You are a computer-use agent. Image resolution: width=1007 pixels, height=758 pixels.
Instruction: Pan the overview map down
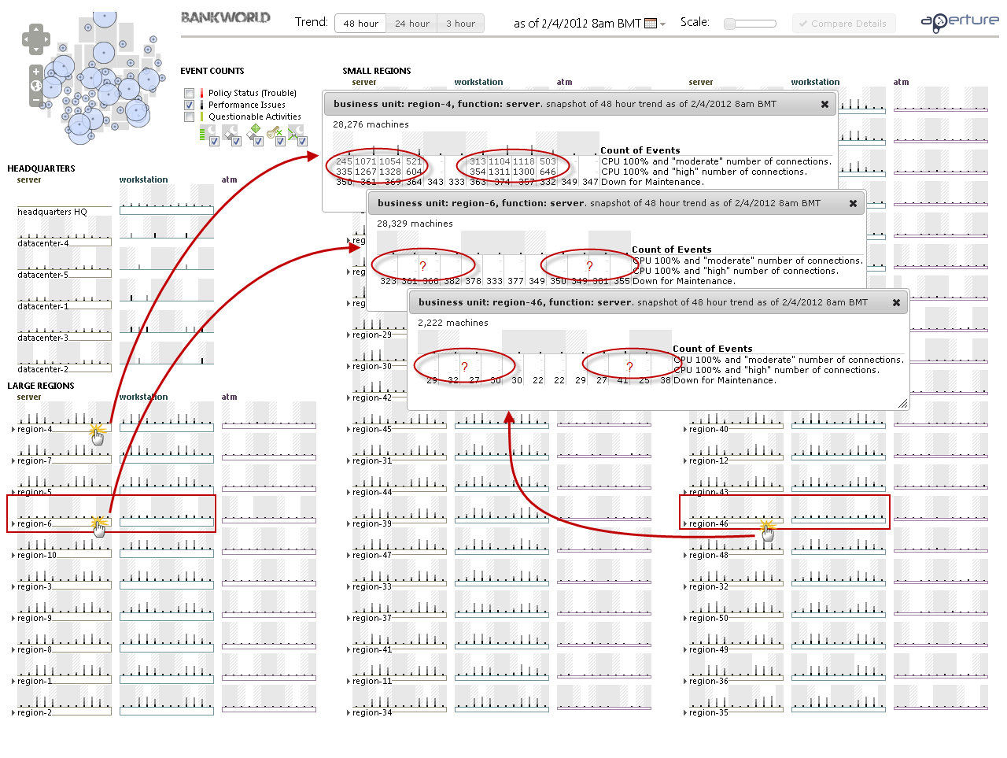[x=36, y=50]
